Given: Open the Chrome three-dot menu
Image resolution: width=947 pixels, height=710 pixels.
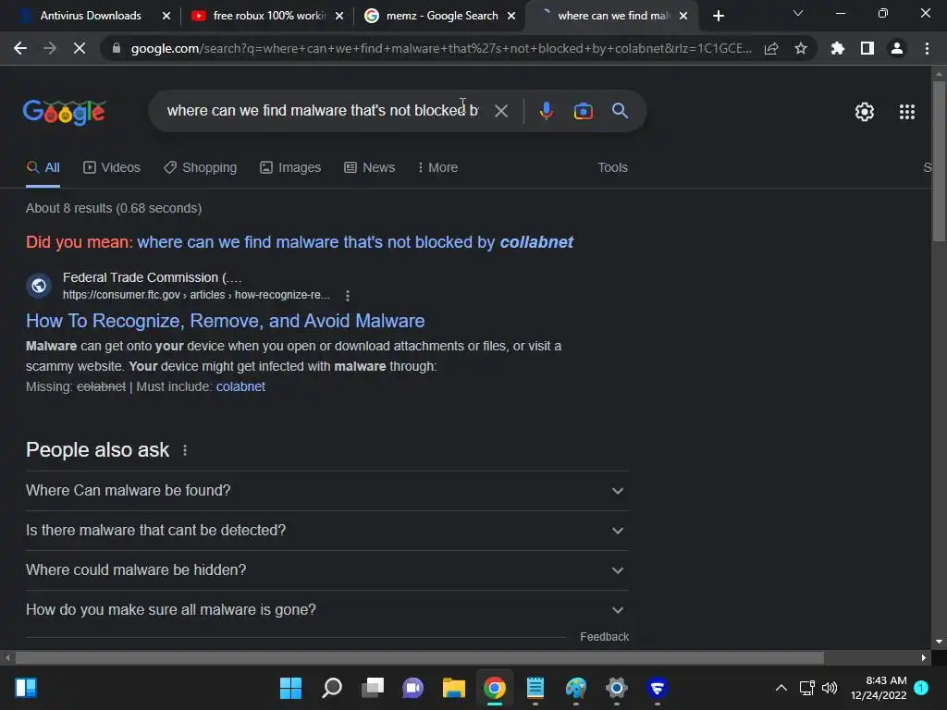Looking at the screenshot, I should tap(927, 48).
